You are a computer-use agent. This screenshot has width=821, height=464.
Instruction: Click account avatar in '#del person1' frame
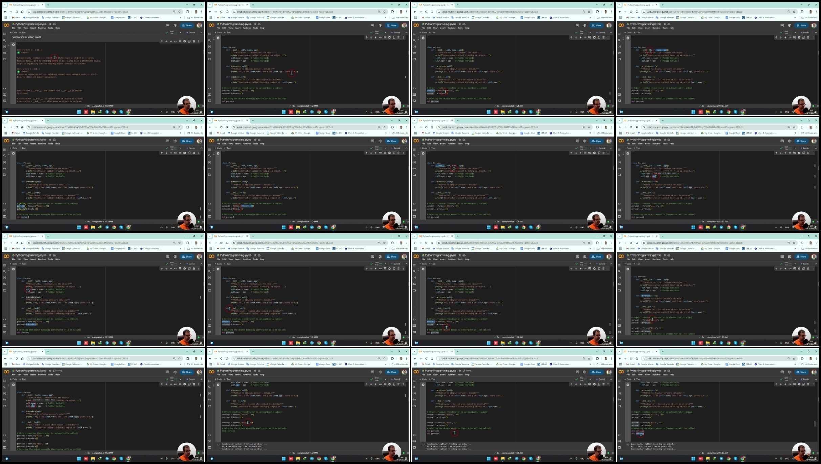click(x=404, y=372)
